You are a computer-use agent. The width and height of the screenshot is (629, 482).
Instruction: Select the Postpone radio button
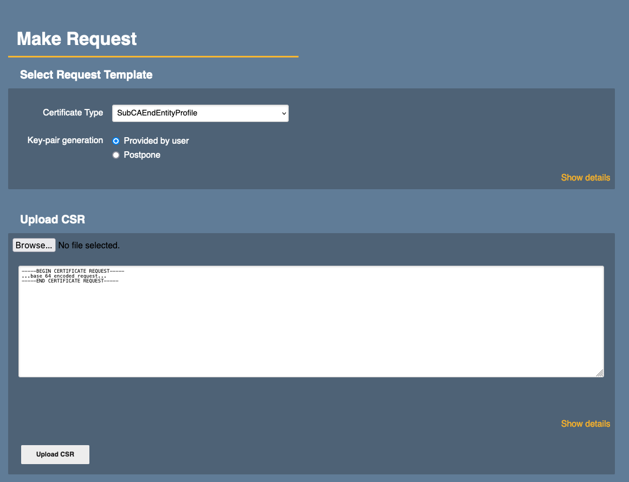click(116, 155)
